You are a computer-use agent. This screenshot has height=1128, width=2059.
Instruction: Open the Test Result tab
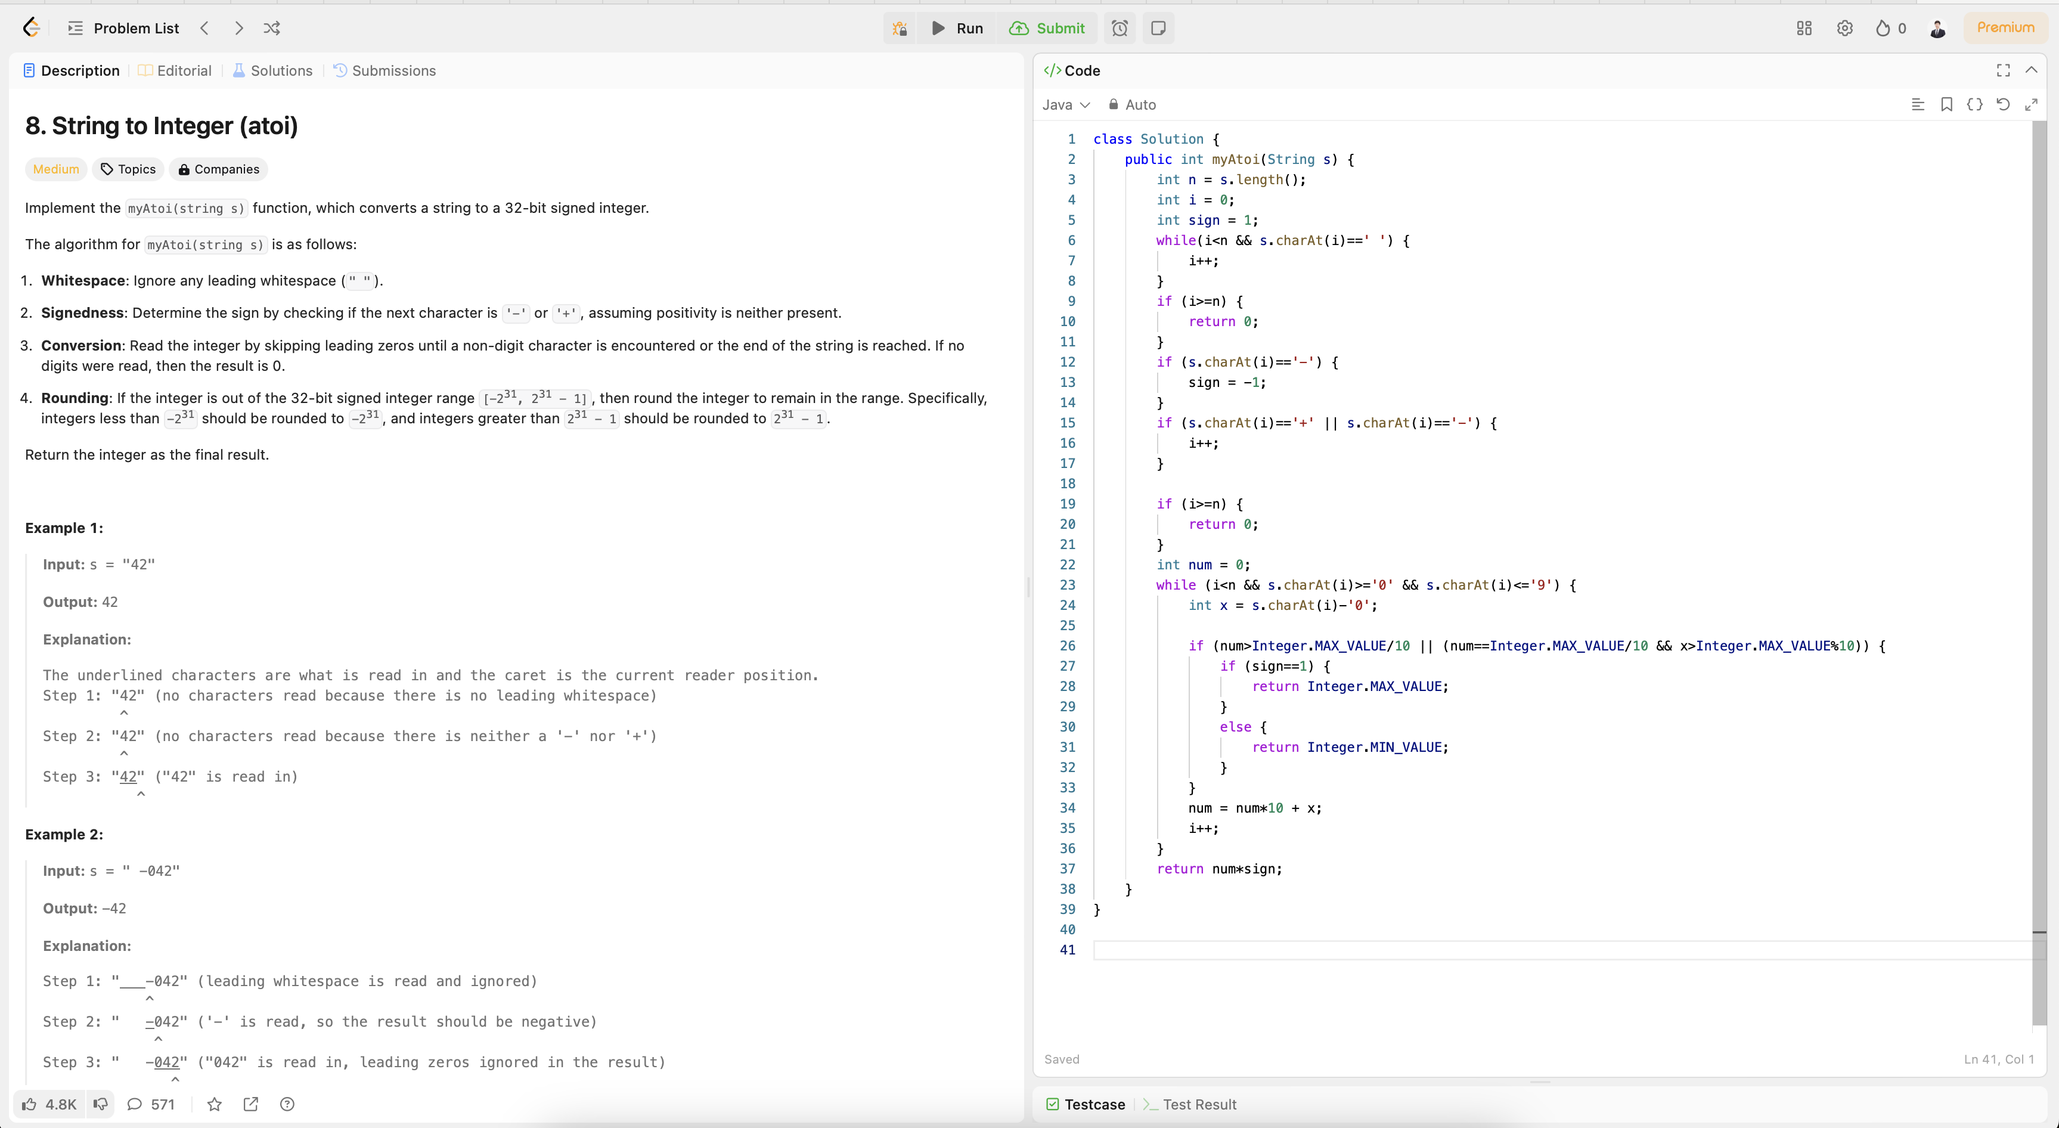pyautogui.click(x=1189, y=1104)
